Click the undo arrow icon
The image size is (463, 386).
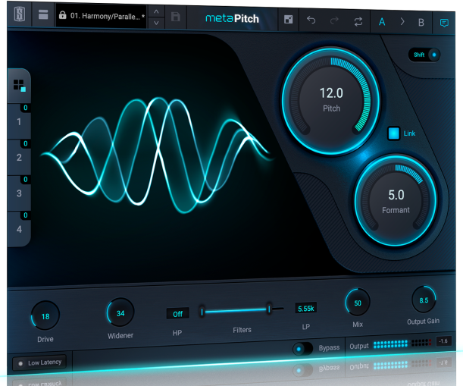(x=311, y=20)
